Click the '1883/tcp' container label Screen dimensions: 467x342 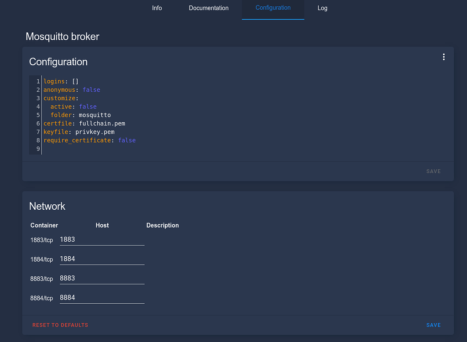(x=42, y=240)
